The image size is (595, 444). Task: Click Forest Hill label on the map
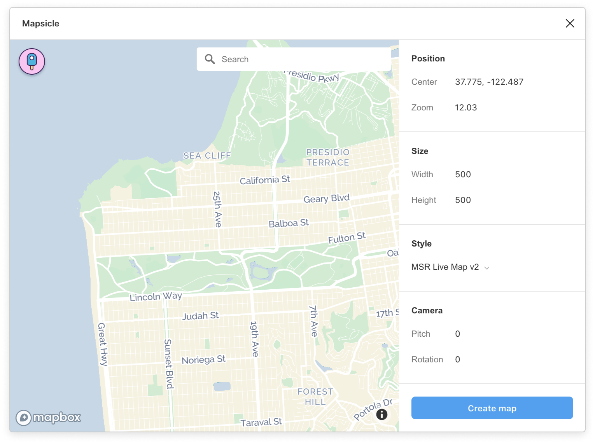315,396
